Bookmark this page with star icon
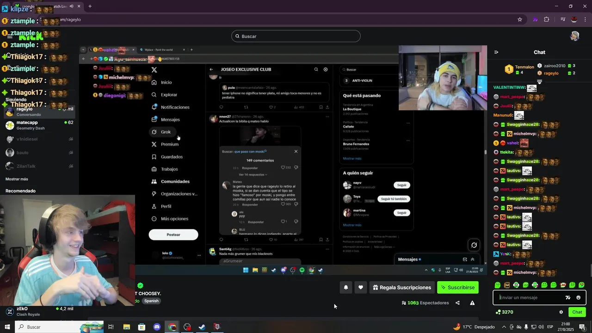Image resolution: width=592 pixels, height=333 pixels. point(520,19)
